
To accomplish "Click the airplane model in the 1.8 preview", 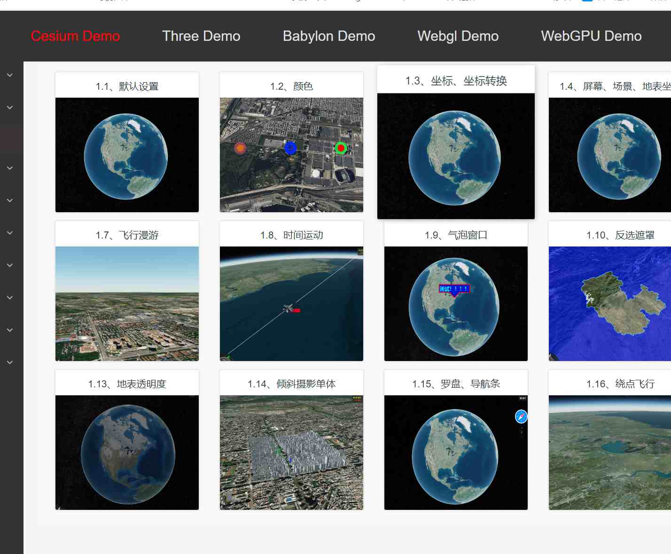I will pos(289,308).
